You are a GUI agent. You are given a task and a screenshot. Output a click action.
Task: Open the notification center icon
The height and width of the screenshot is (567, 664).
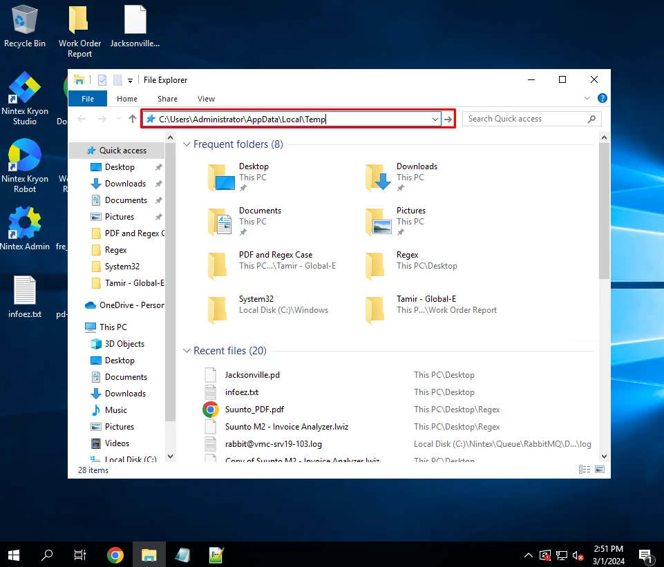[646, 556]
